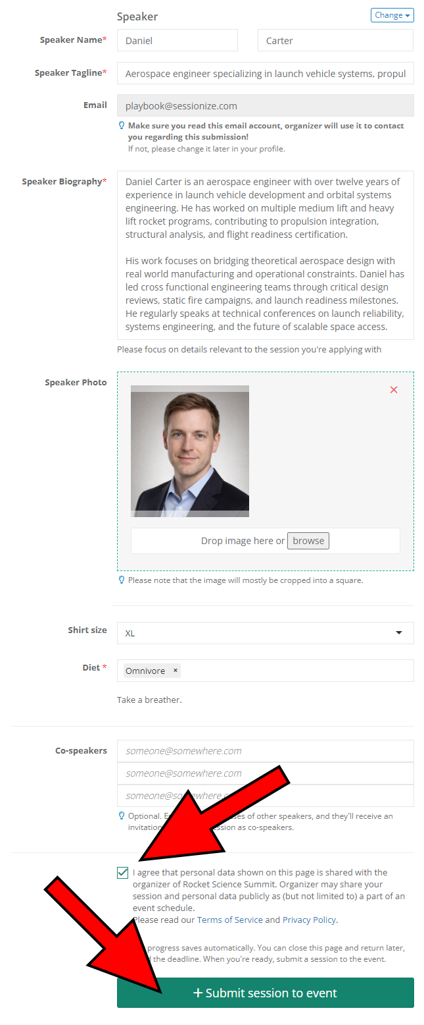
Task: Expand the Shirt size dropdown
Action: (x=266, y=633)
